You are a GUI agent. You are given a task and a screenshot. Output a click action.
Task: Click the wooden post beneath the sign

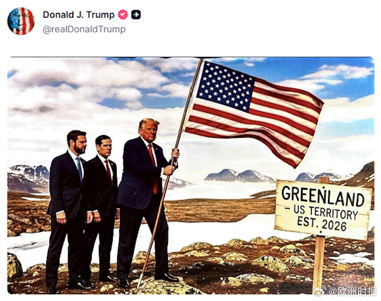319,263
